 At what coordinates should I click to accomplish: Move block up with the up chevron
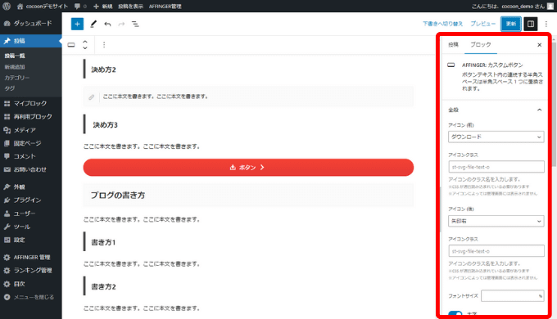tap(85, 42)
